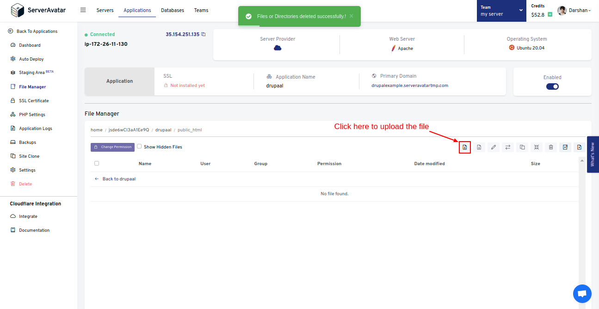Click drupaal breadcrumb
This screenshot has height=309, width=599.
click(163, 130)
